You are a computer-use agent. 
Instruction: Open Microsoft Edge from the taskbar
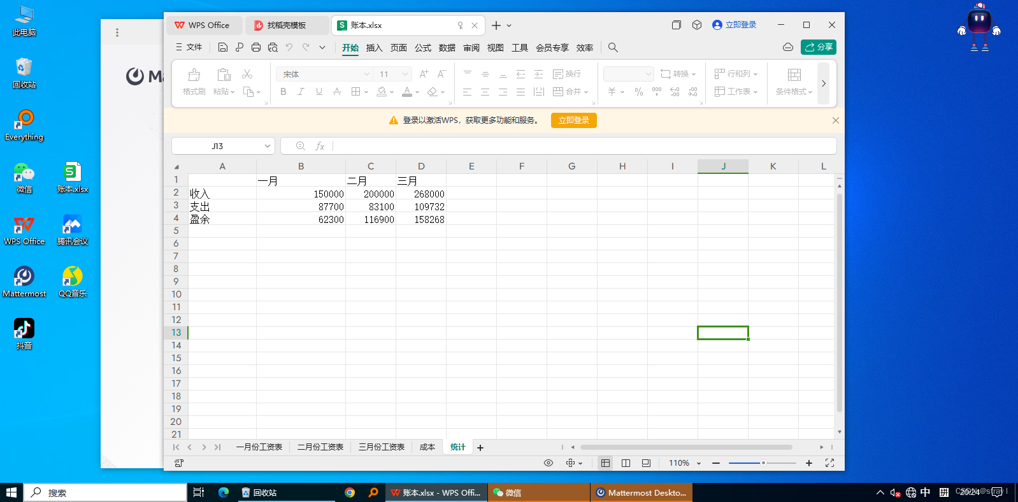coord(224,492)
